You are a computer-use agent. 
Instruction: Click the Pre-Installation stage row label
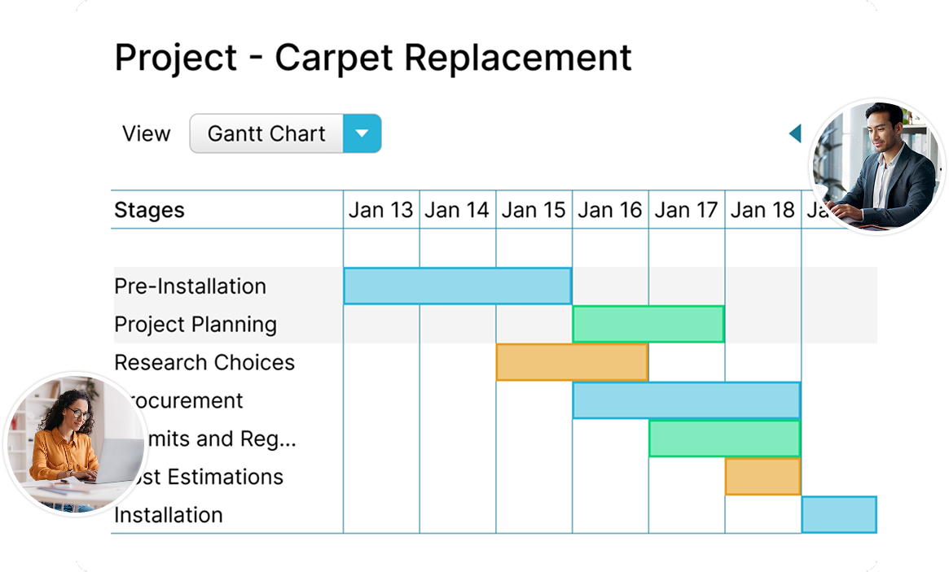190,286
